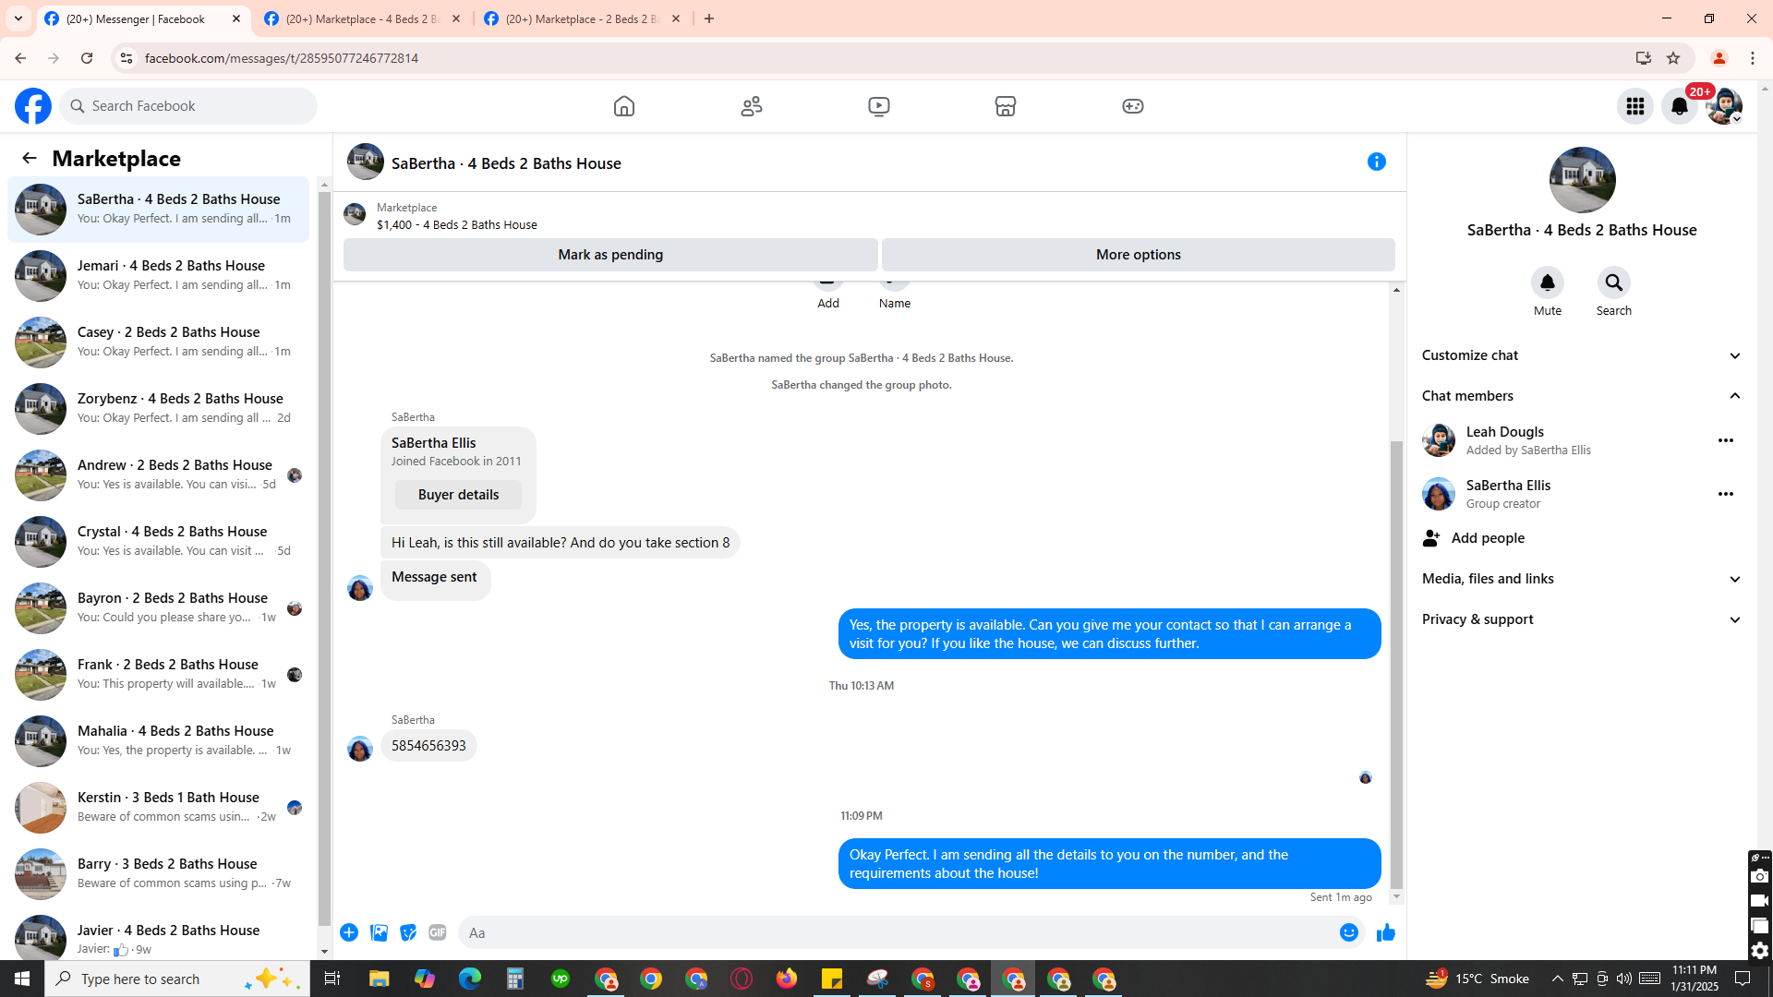Switch to Marketplace 4 Beds 2 Baths tab
The width and height of the screenshot is (1773, 997).
(x=363, y=18)
